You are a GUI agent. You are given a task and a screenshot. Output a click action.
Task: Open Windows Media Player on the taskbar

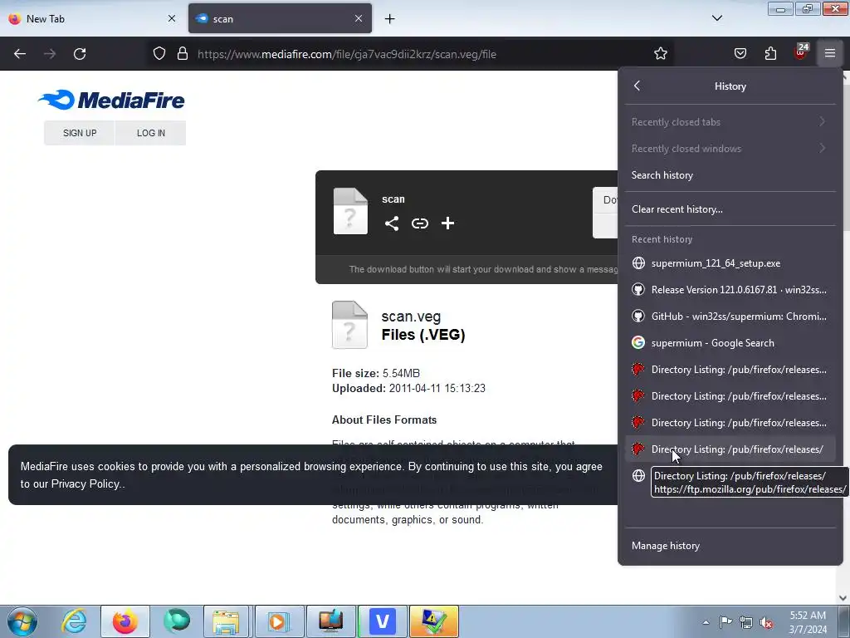pos(277,621)
